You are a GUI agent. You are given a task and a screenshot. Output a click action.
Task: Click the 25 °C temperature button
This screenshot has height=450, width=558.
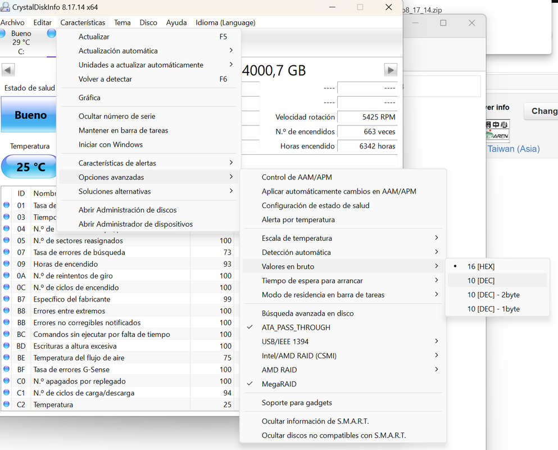pyautogui.click(x=29, y=166)
